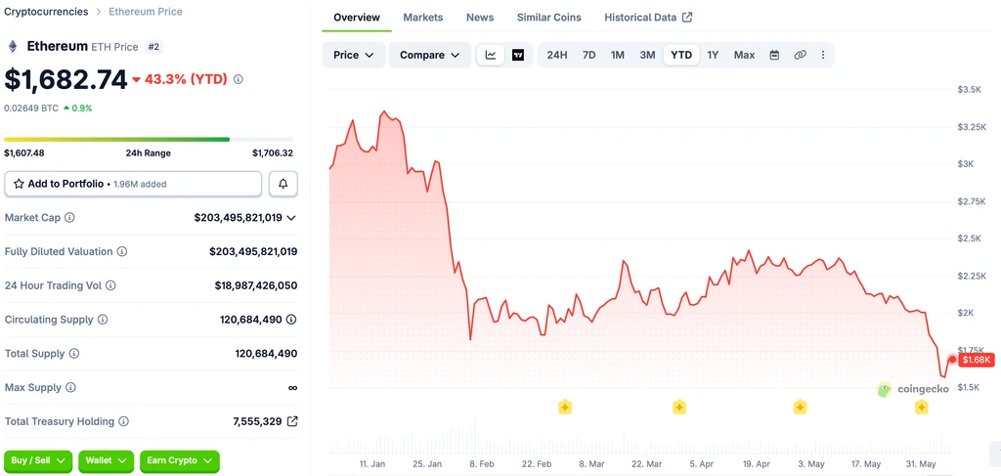Click the Ethereum Price breadcrumb
This screenshot has width=1001, height=476.
click(146, 12)
